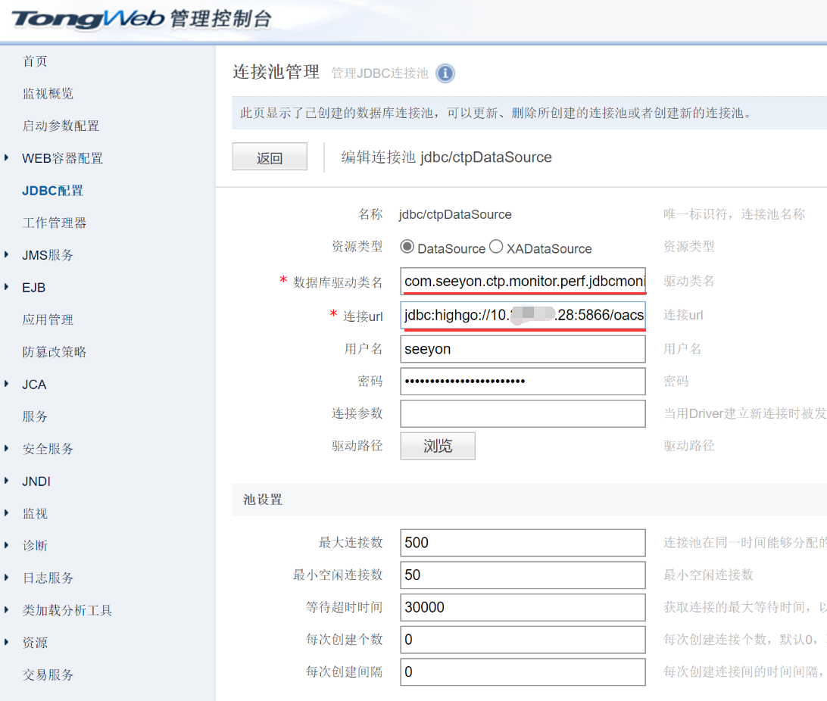Open the 交易服务 menu item
Image resolution: width=827 pixels, height=701 pixels.
[48, 675]
